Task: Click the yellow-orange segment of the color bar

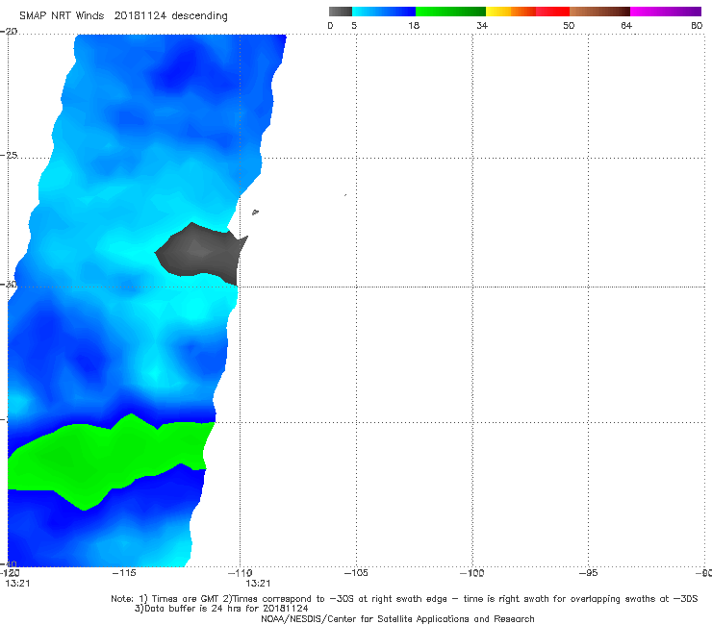Action: point(510,12)
